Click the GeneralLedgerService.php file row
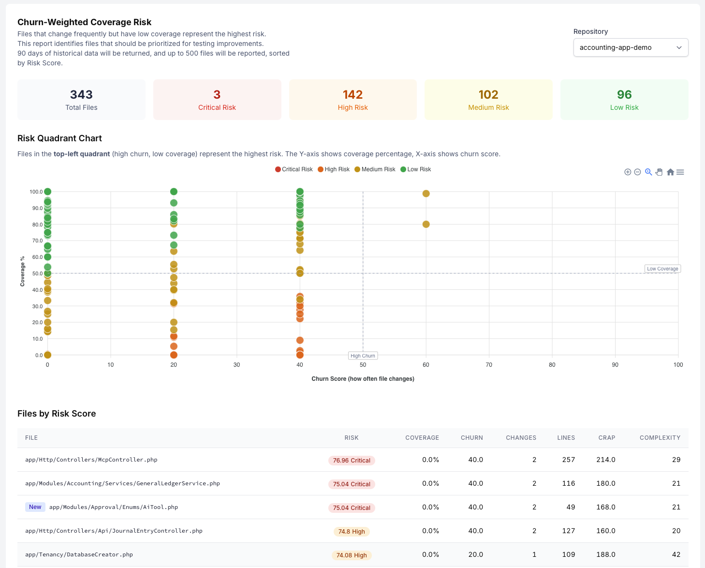Screen dimensions: 705x568 (122, 483)
